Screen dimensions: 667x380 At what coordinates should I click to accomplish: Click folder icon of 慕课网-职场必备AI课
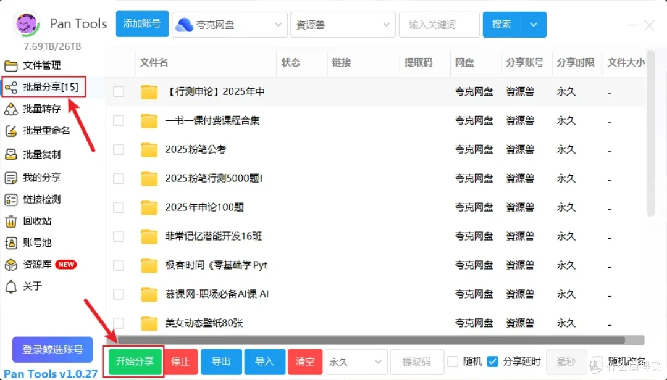point(149,294)
